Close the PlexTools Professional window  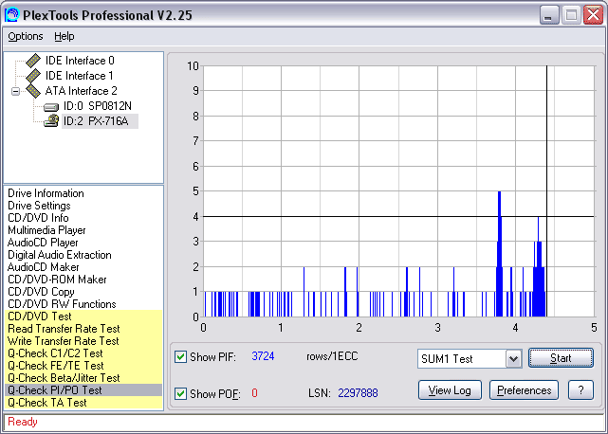[x=593, y=15]
